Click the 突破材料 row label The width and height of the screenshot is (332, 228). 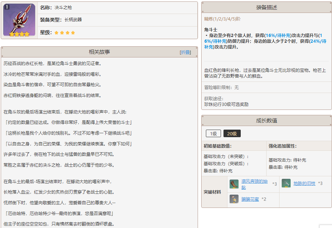(212, 192)
